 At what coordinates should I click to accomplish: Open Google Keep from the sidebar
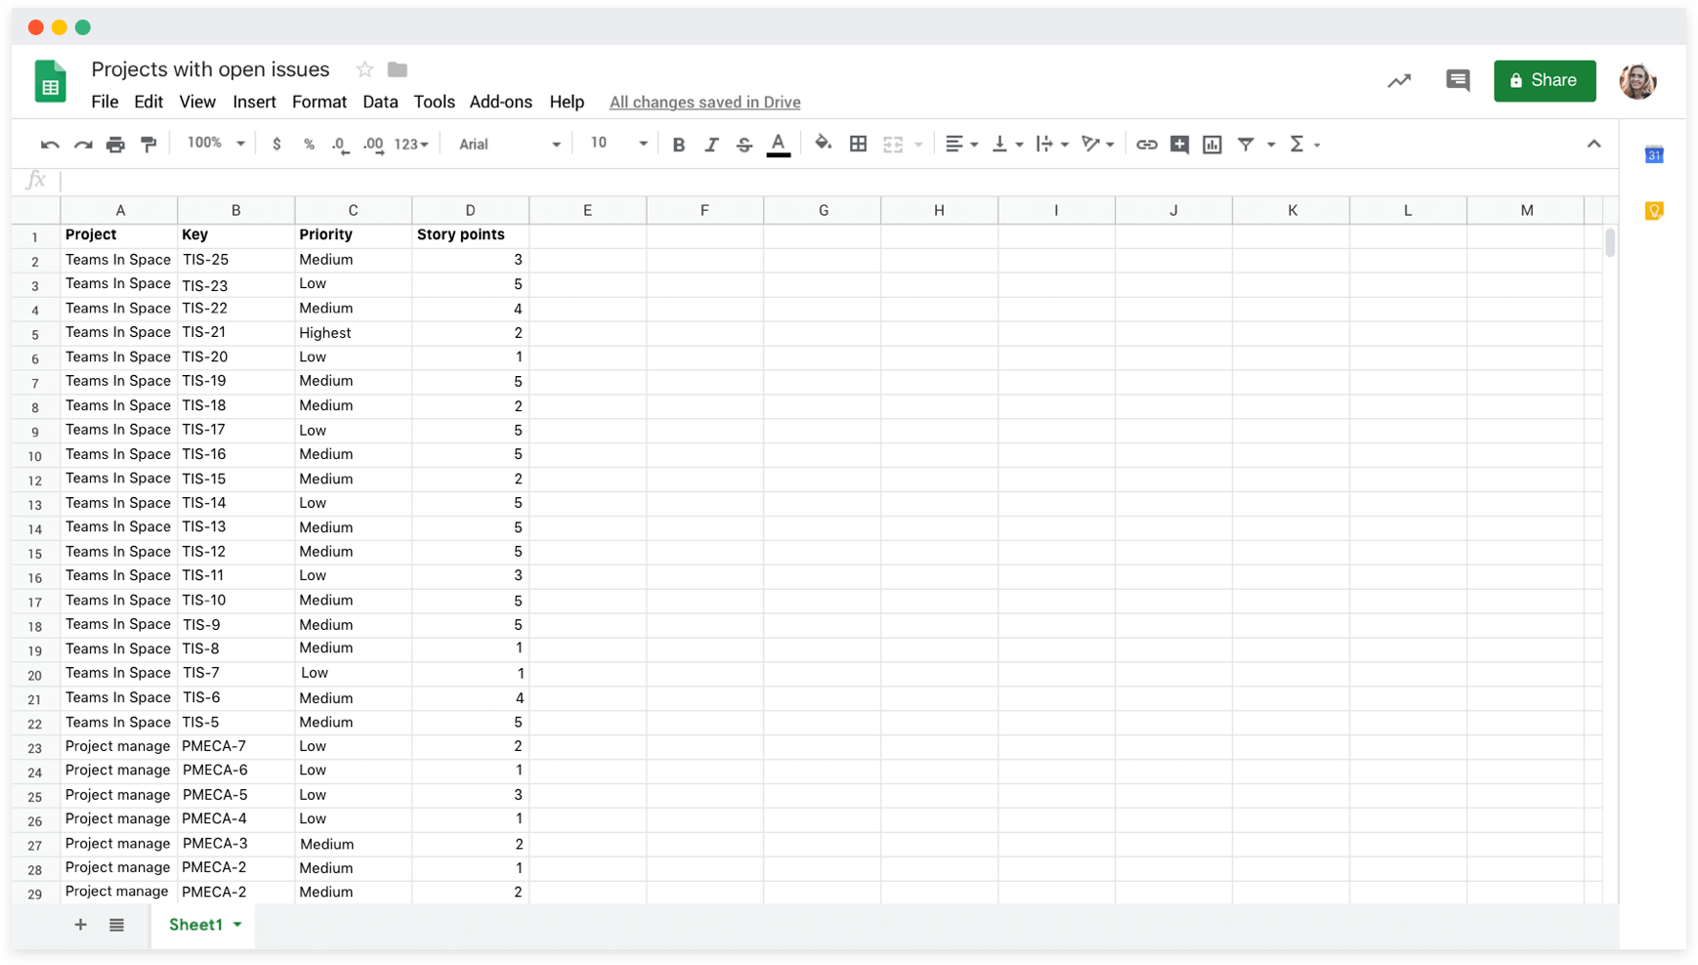click(1654, 210)
